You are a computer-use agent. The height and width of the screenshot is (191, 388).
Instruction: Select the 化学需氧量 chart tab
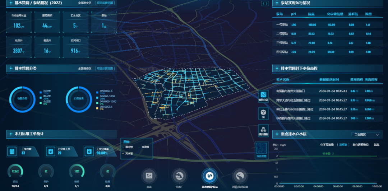click(327, 145)
